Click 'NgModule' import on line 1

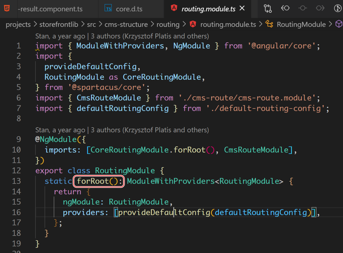(x=191, y=46)
